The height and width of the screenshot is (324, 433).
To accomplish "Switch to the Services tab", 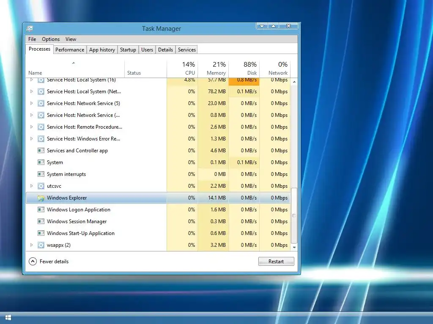I will [186, 50].
